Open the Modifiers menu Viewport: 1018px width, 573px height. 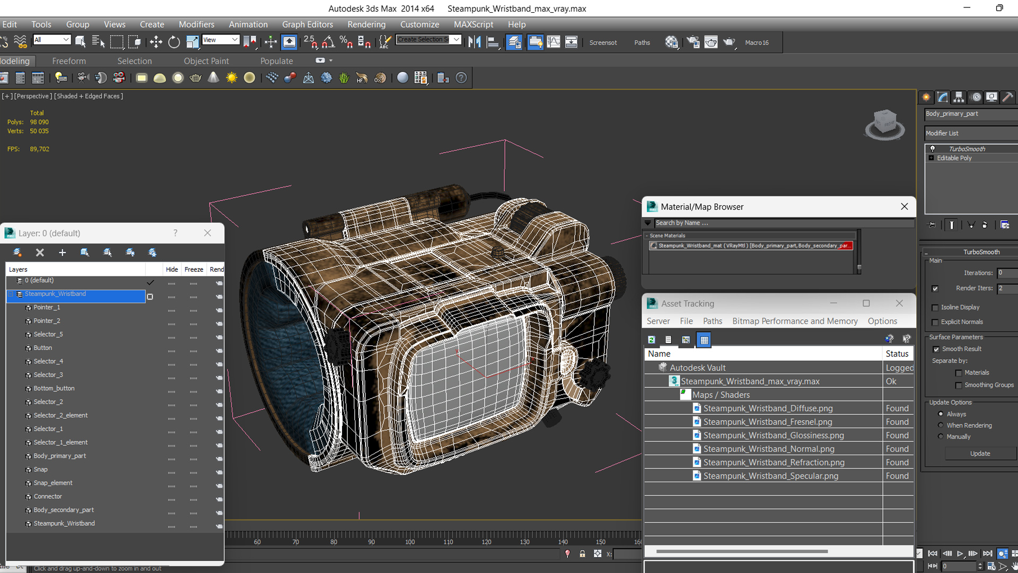196,24
